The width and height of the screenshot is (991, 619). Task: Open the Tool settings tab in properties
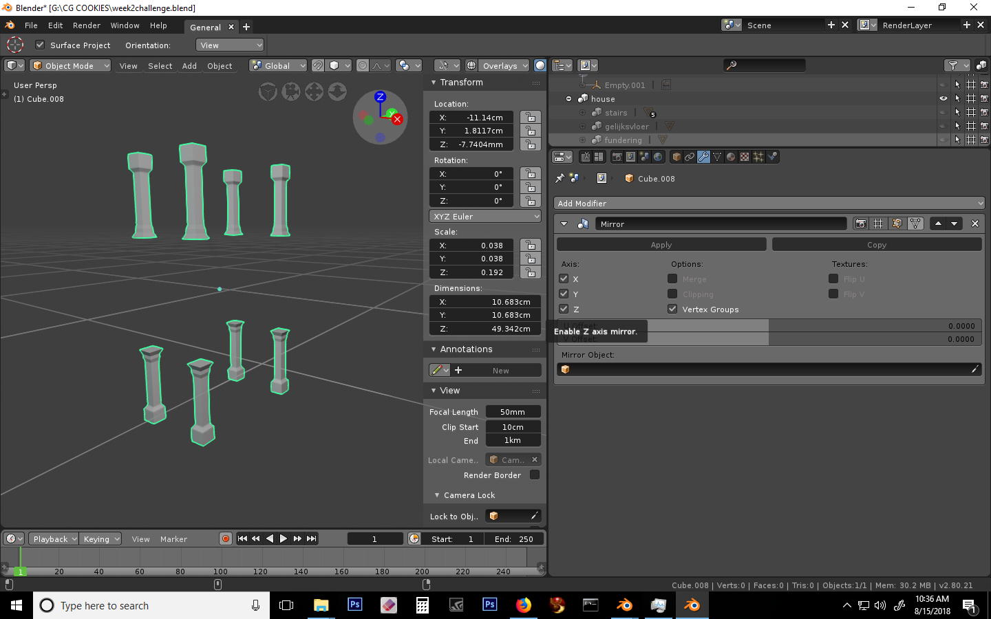pyautogui.click(x=586, y=157)
